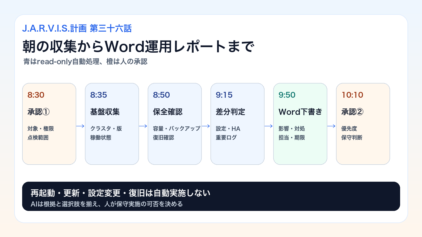422x237 pixels.
Task: Click the time '10:10'
Action: [x=352, y=95]
